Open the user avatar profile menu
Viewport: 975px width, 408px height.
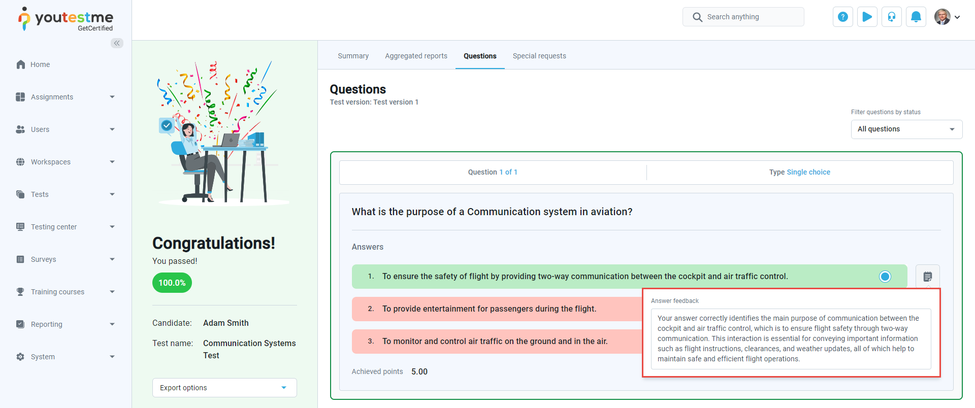click(947, 17)
